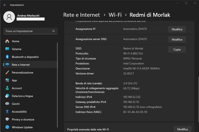Viewport: 199px width, 132px height.
Task: Click the SSID value Redmi di Morlak
Action: point(133,49)
